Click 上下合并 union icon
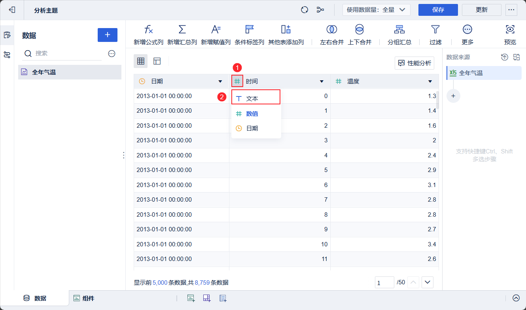 tap(359, 29)
